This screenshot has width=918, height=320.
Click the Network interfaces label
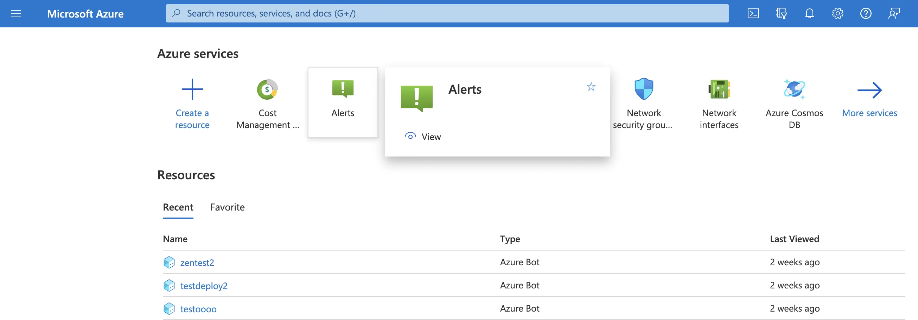click(x=719, y=119)
